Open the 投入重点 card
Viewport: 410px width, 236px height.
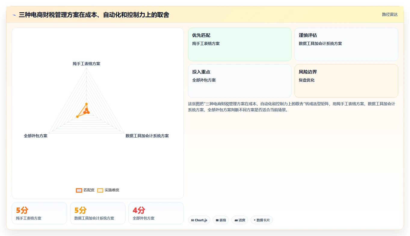pos(240,81)
